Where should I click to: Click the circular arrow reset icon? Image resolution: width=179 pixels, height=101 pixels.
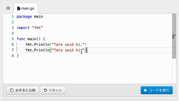[45, 90]
